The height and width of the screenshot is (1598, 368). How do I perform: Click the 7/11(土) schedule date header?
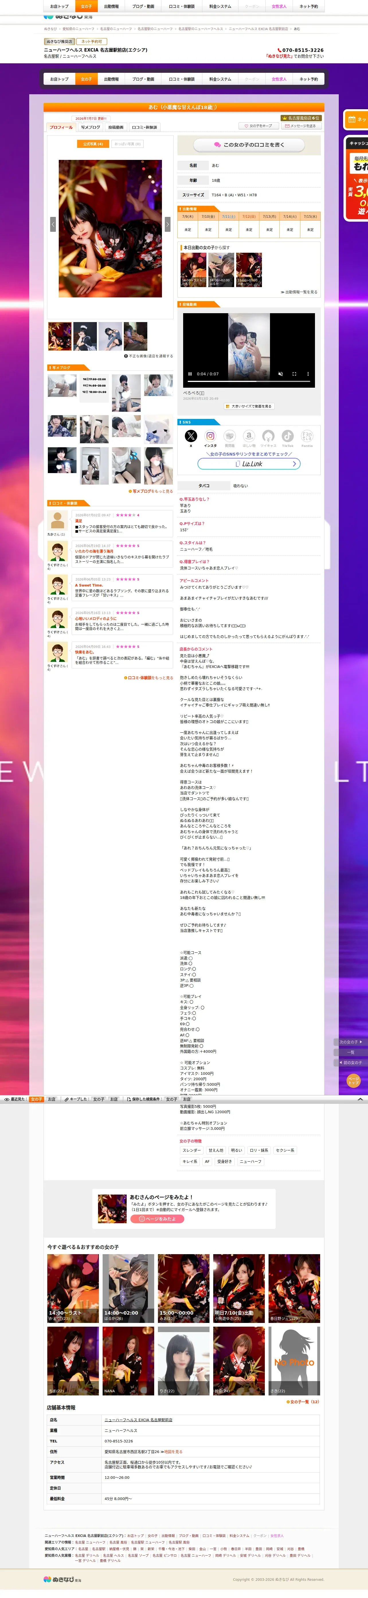click(228, 217)
